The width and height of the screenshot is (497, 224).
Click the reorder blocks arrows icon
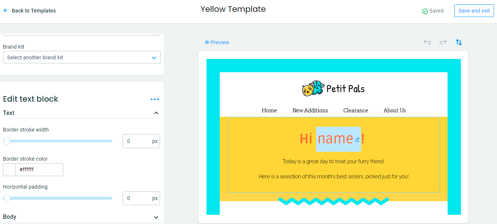pyautogui.click(x=459, y=42)
